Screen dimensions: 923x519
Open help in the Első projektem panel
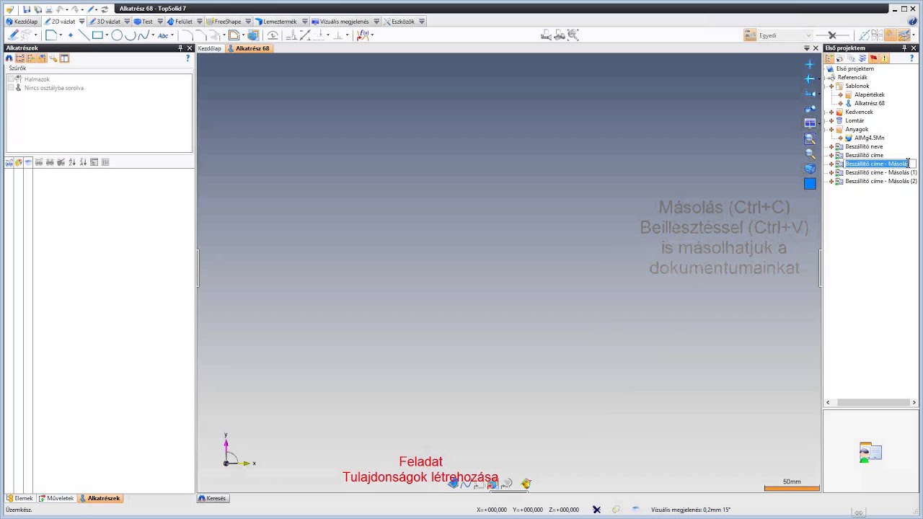point(911,58)
